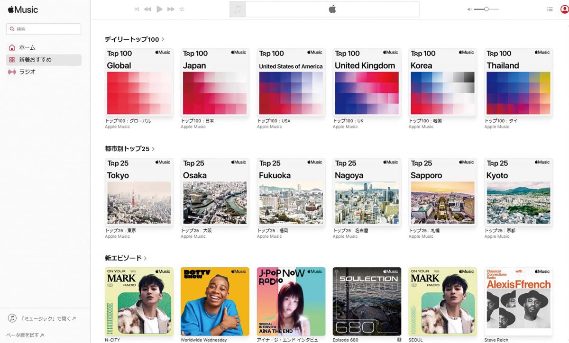Click トップ100：UK title text
This screenshot has height=343, width=569.
click(x=348, y=121)
